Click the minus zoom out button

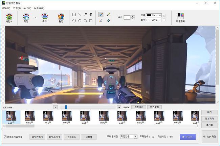[55, 107]
